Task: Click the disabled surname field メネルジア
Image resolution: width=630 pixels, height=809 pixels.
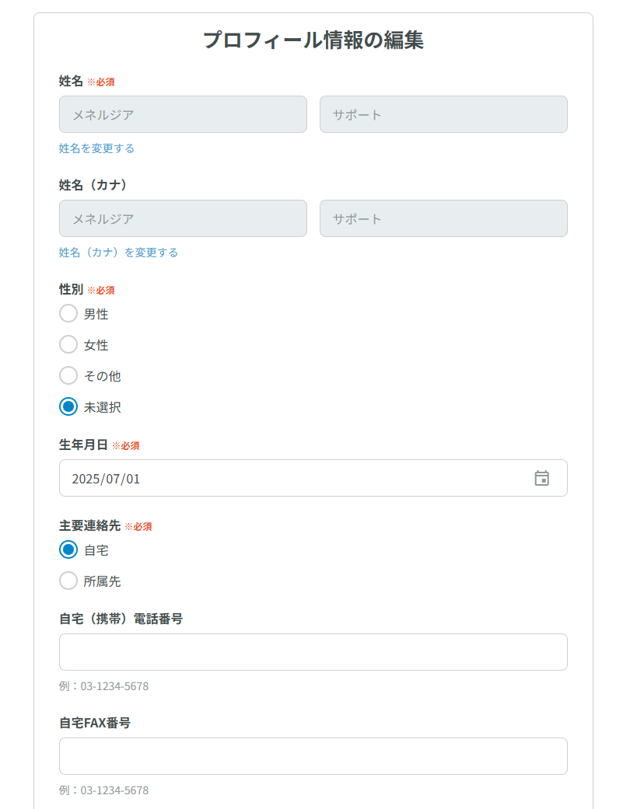Action: coord(183,114)
